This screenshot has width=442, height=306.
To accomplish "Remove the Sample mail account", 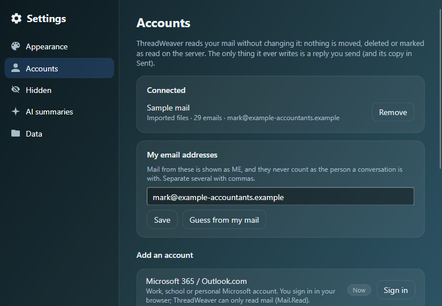I will 393,112.
